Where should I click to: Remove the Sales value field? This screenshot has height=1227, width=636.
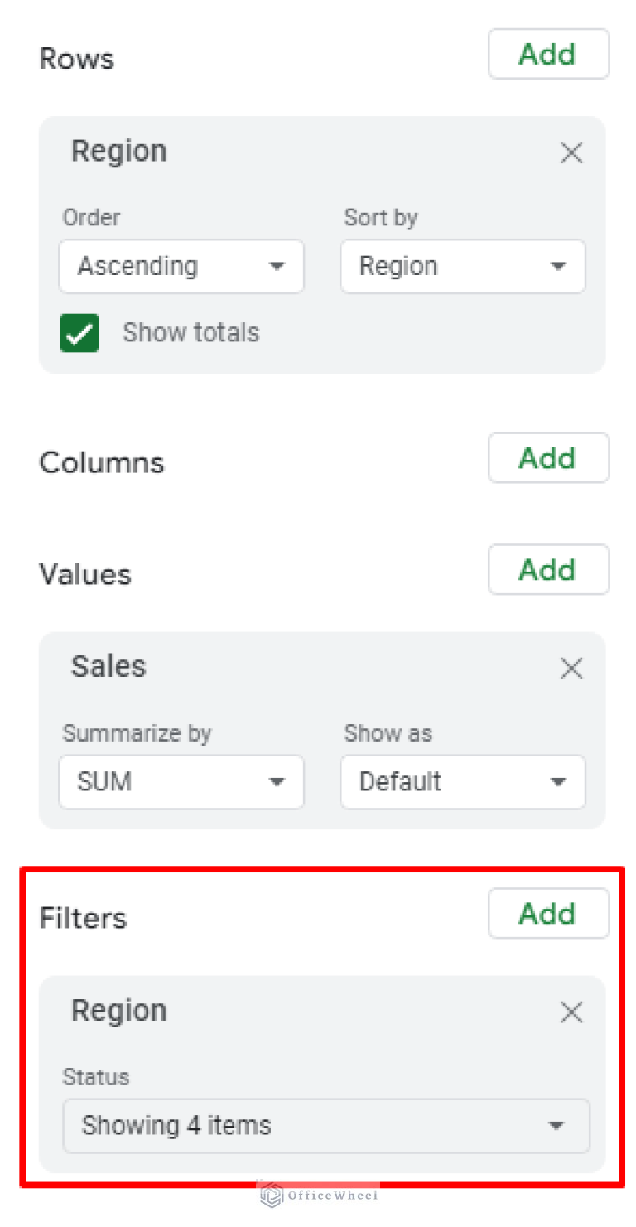[x=571, y=668]
